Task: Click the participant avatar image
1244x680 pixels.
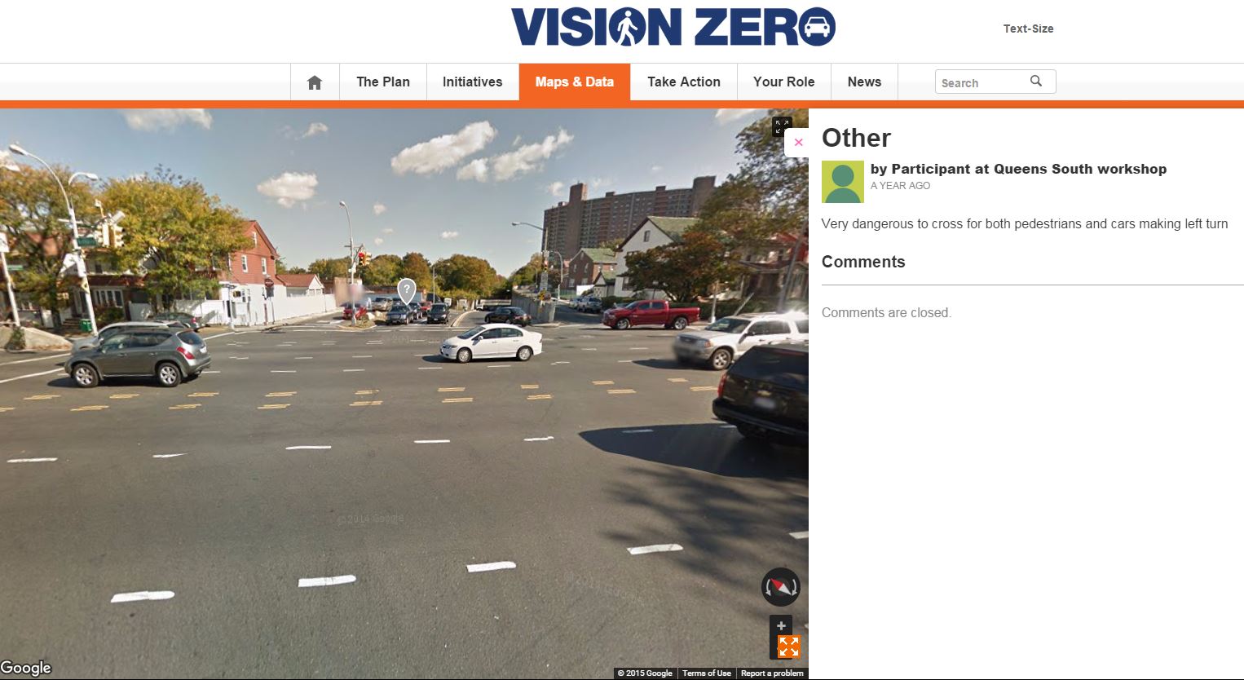Action: point(842,182)
